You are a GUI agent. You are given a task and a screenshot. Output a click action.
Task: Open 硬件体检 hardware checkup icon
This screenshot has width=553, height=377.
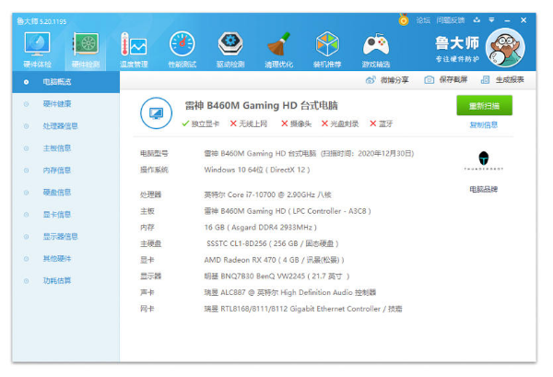[x=37, y=44]
